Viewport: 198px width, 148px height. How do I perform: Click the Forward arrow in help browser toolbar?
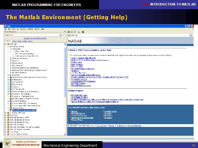pyautogui.click(x=72, y=32)
